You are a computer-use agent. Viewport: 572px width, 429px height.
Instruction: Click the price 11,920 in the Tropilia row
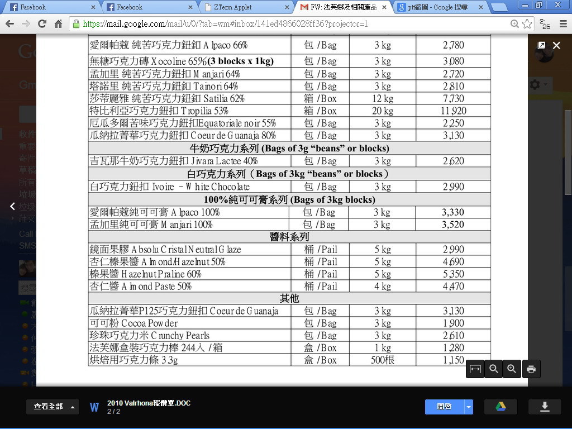(454, 111)
